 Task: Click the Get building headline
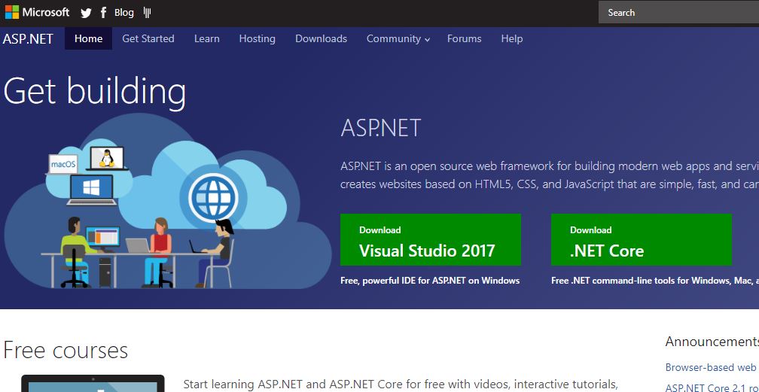pyautogui.click(x=94, y=91)
